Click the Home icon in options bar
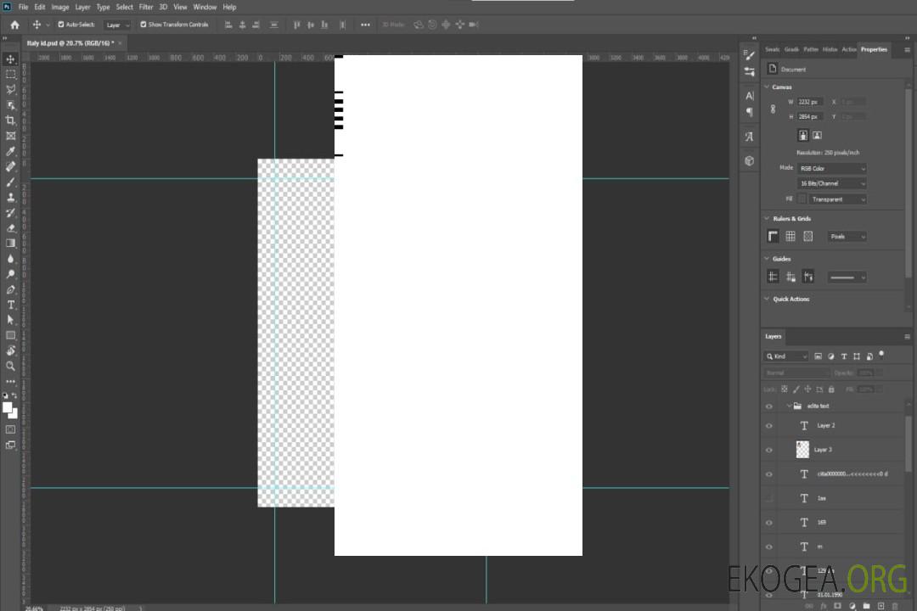The height and width of the screenshot is (611, 917). [x=14, y=25]
